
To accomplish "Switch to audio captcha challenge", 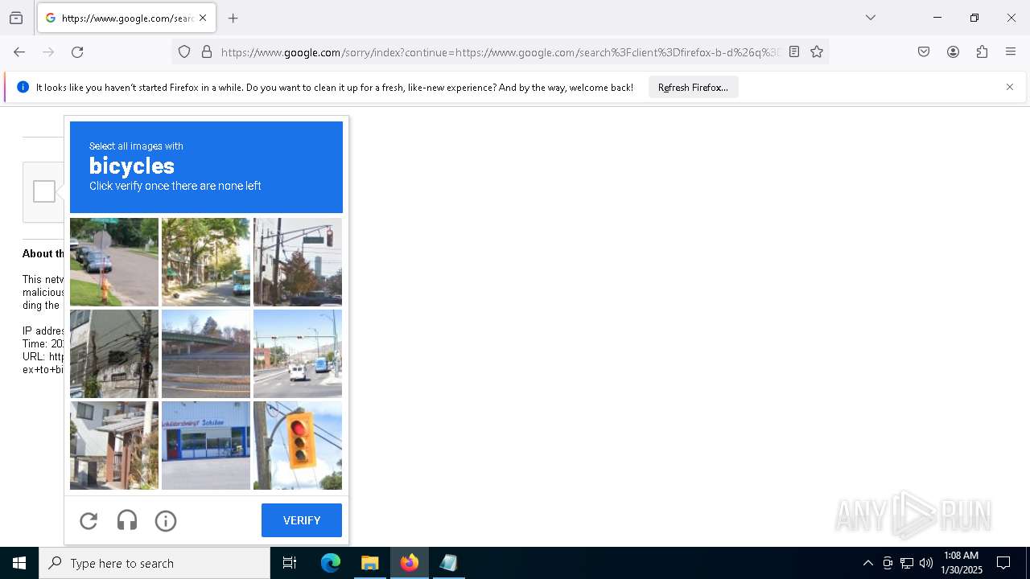I will [x=127, y=521].
